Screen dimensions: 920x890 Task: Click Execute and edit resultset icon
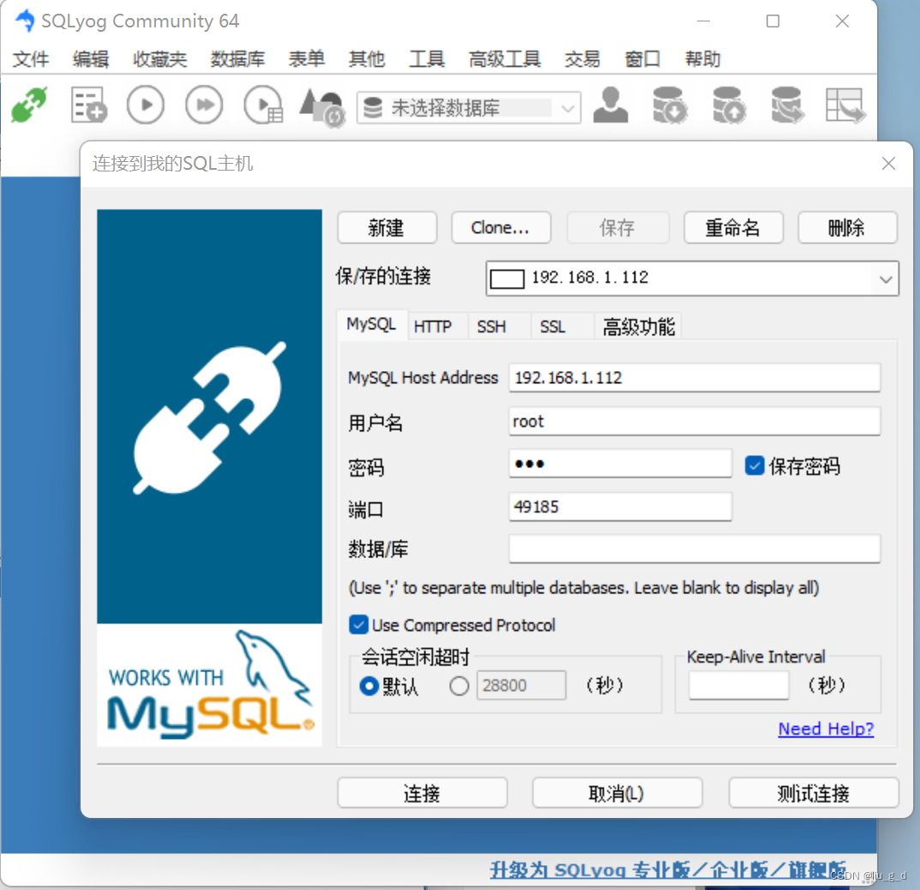pos(263,105)
